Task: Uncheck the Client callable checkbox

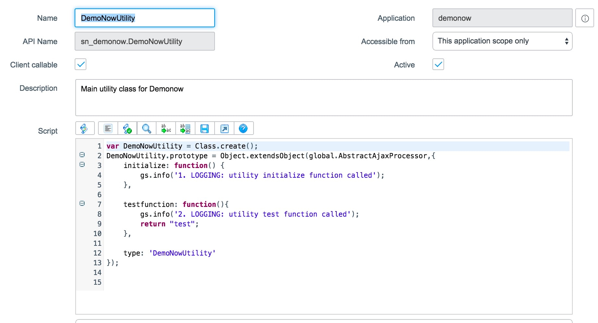Action: coord(81,65)
